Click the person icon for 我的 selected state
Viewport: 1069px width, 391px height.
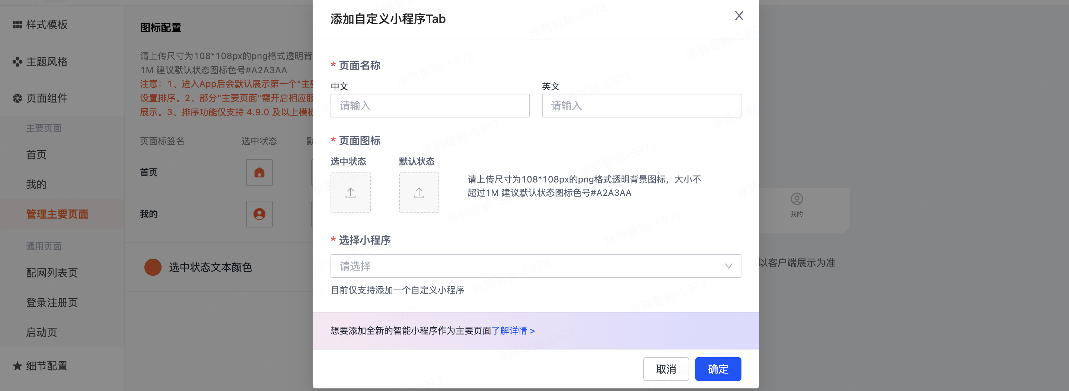[x=259, y=214]
